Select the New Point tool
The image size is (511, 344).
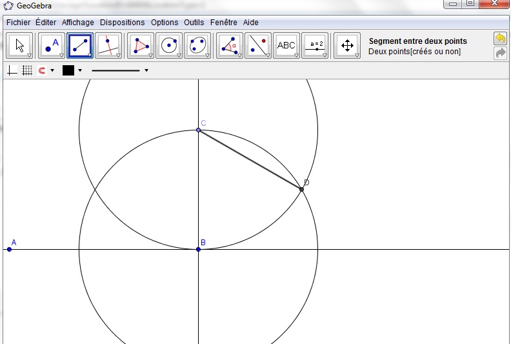(52, 45)
